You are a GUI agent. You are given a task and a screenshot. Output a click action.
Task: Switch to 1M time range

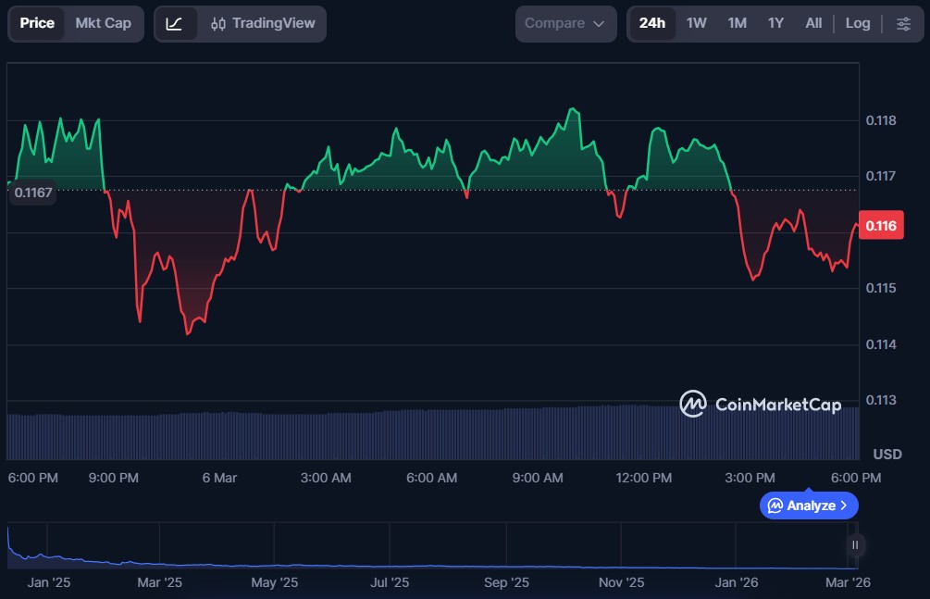tap(737, 23)
